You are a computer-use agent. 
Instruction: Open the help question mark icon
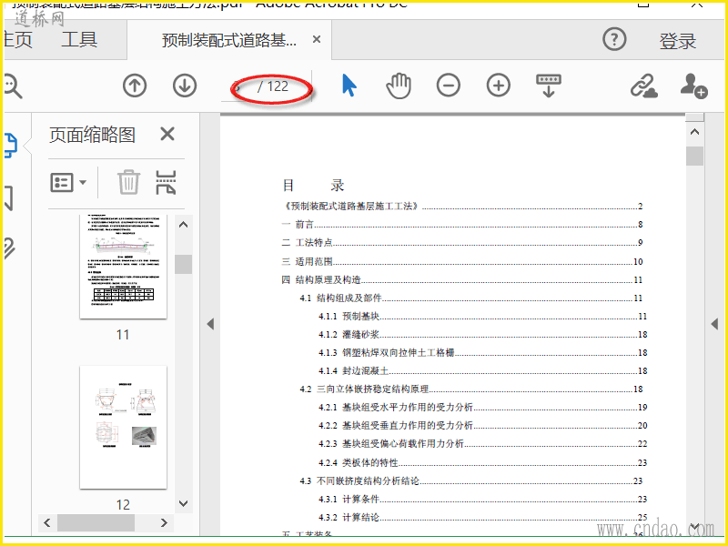pyautogui.click(x=614, y=39)
